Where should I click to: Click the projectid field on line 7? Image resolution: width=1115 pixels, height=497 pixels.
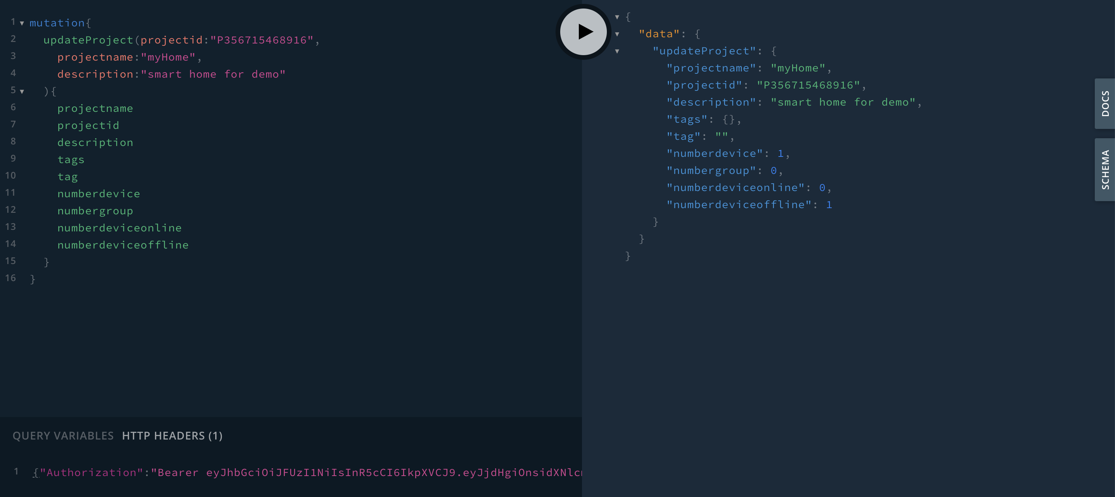[88, 125]
